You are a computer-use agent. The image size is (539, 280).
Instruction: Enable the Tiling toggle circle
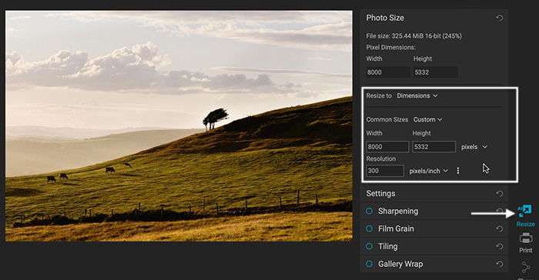click(369, 246)
